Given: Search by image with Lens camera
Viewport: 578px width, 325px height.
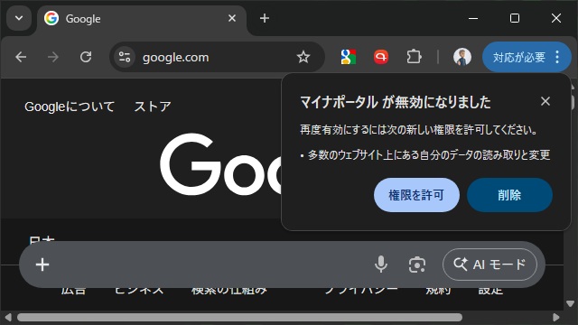Looking at the screenshot, I should coord(417,265).
